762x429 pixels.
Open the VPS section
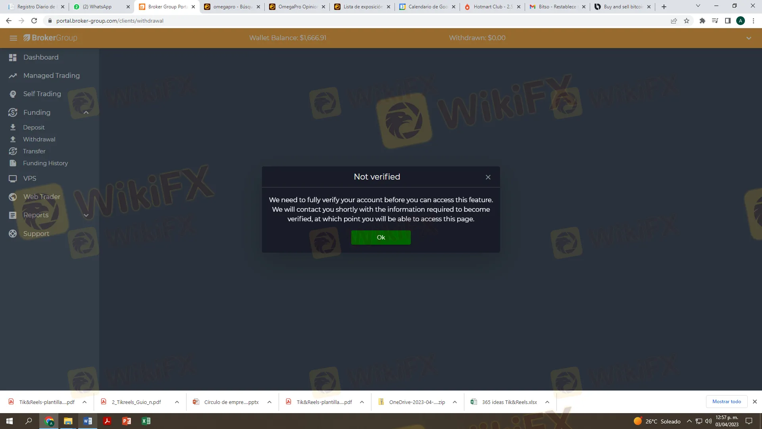(x=29, y=178)
